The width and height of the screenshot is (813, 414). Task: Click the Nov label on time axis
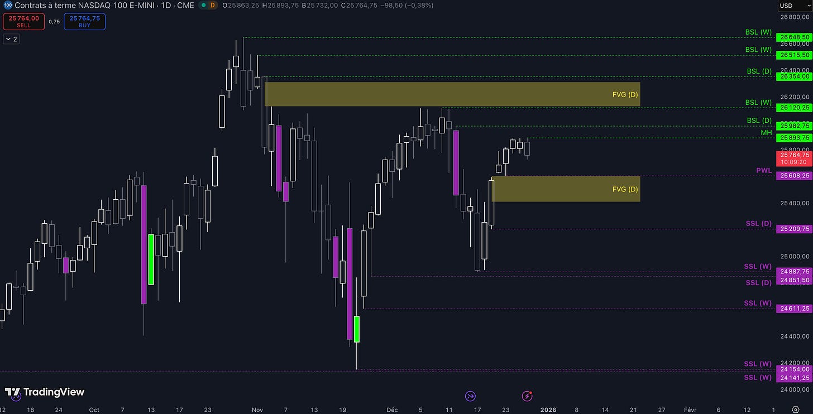point(257,409)
